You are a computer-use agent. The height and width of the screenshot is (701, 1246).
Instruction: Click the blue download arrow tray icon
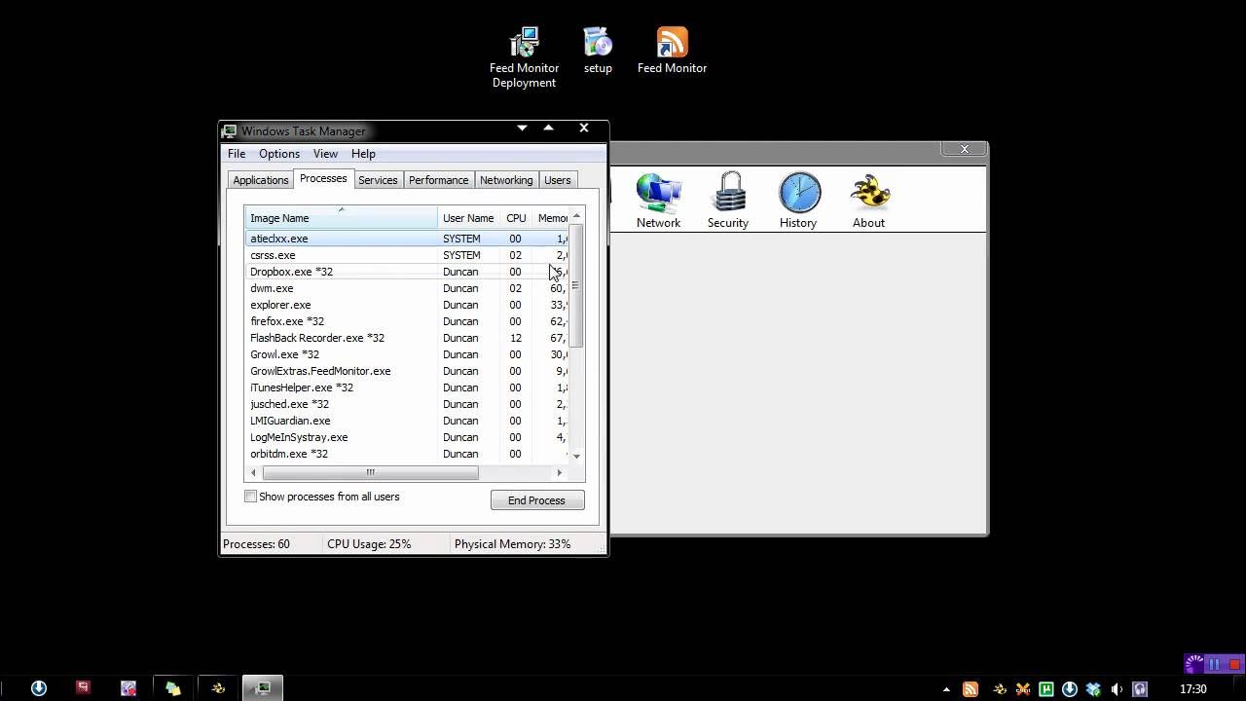click(x=1070, y=689)
